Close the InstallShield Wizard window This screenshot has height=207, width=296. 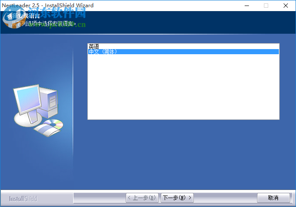click(286, 6)
